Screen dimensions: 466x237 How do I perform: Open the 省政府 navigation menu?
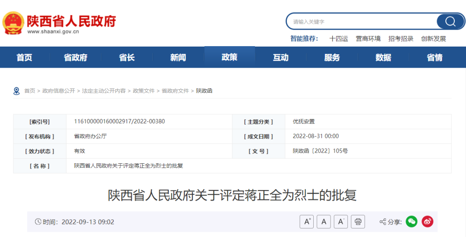76,57
